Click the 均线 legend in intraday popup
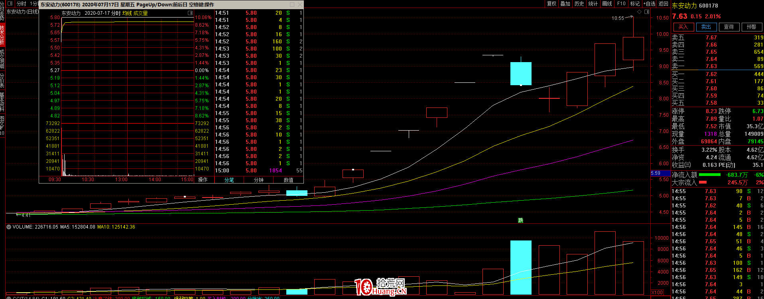Viewport: 764px width, 299px height. click(127, 13)
